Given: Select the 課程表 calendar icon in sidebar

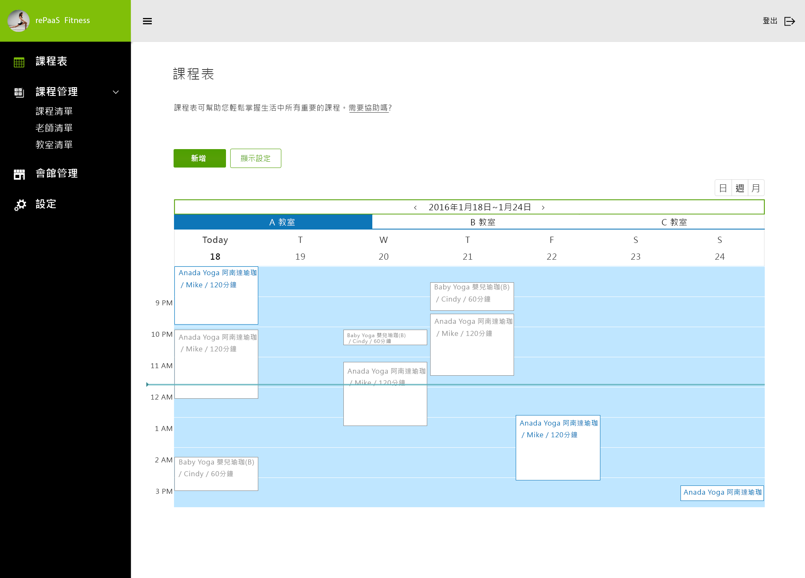Looking at the screenshot, I should click(19, 62).
